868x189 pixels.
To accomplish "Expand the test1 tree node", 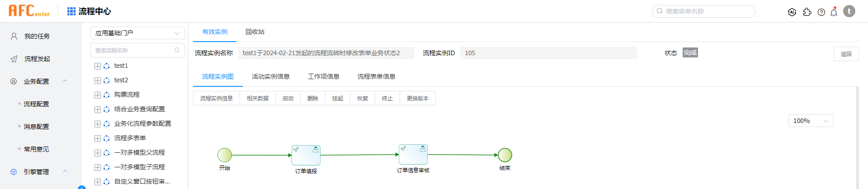I will (x=98, y=66).
